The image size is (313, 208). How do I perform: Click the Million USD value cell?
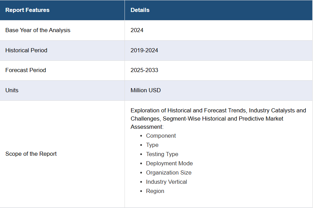(145, 90)
